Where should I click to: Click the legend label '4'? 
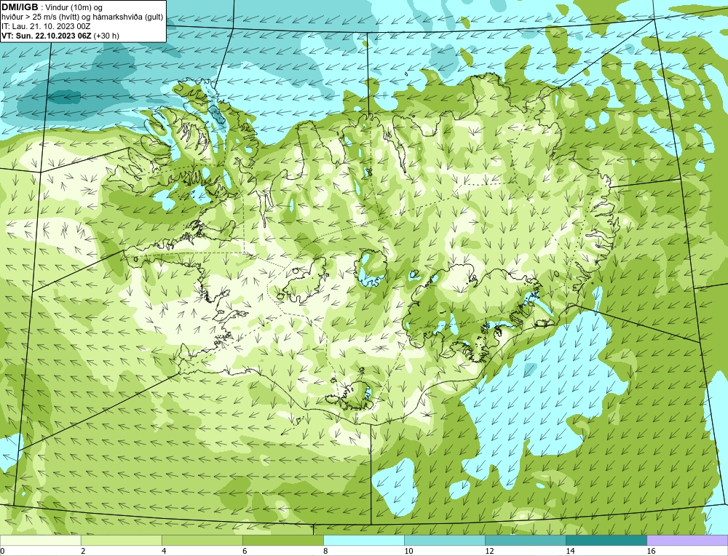164,551
